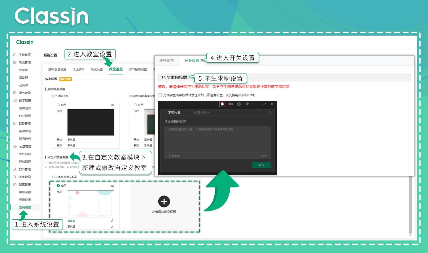Image resolution: width=428 pixels, height=253 pixels.
Task: Click the gear icon in dark toolbar
Action: coord(239,104)
